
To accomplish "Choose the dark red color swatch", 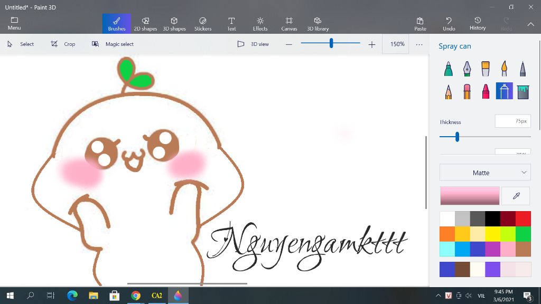I will (x=508, y=219).
